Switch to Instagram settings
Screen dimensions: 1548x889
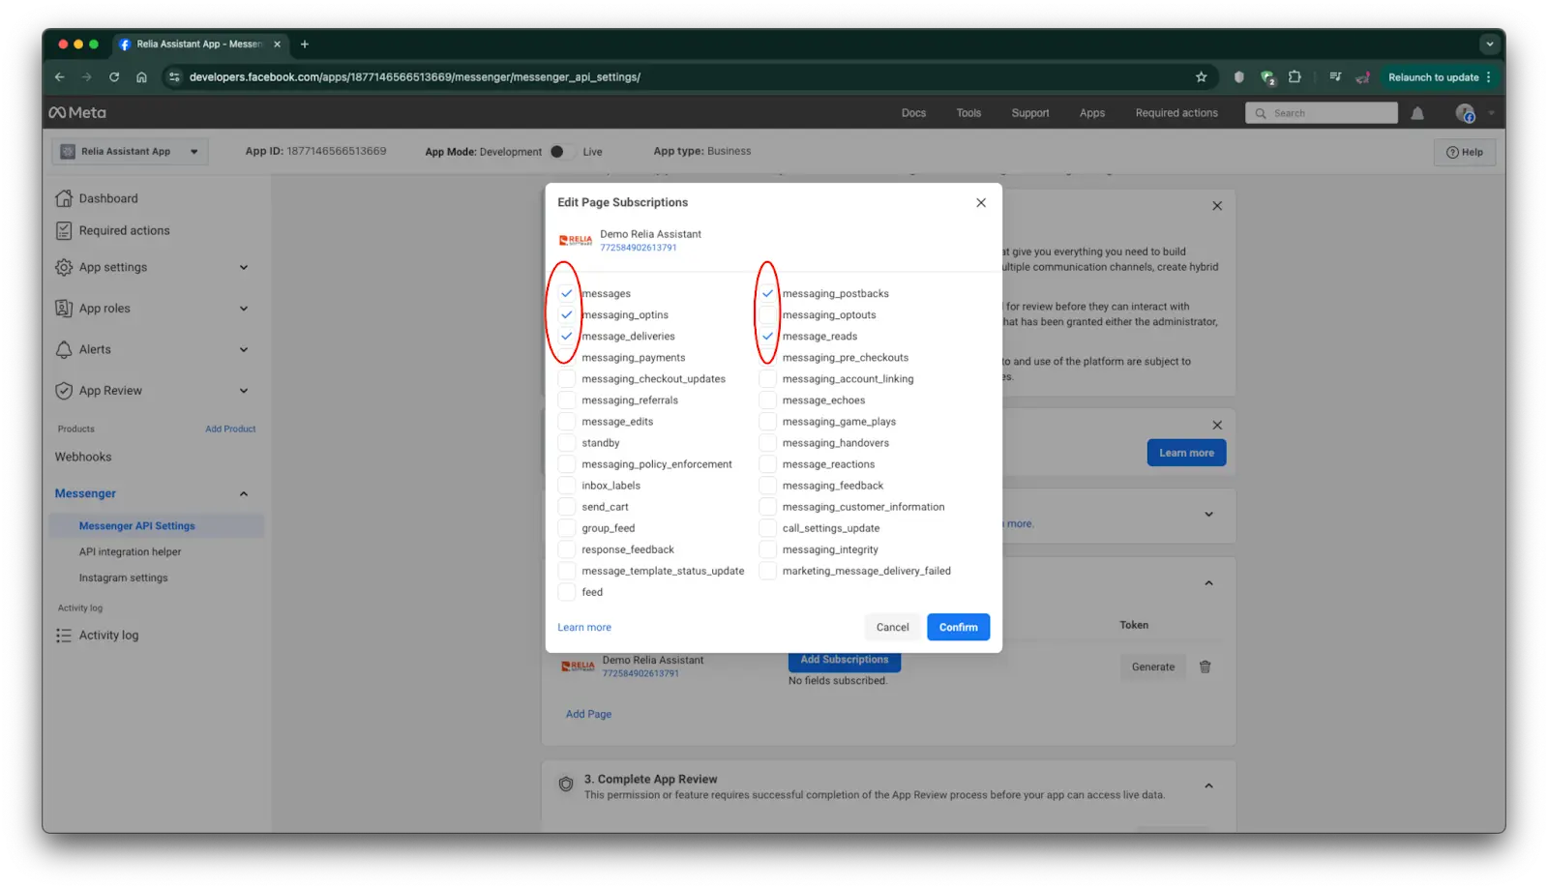tap(123, 578)
